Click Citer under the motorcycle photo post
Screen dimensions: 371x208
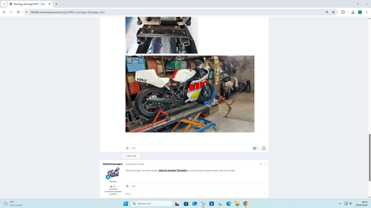coord(134,148)
